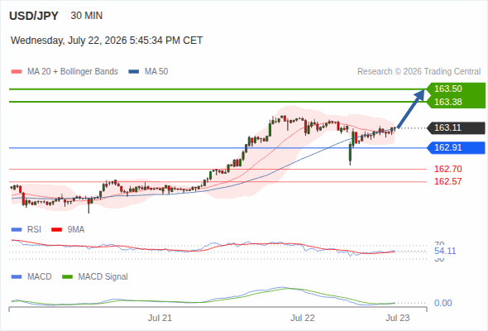
Task: Click the MACD 0.00 value label
Action: coord(443,303)
